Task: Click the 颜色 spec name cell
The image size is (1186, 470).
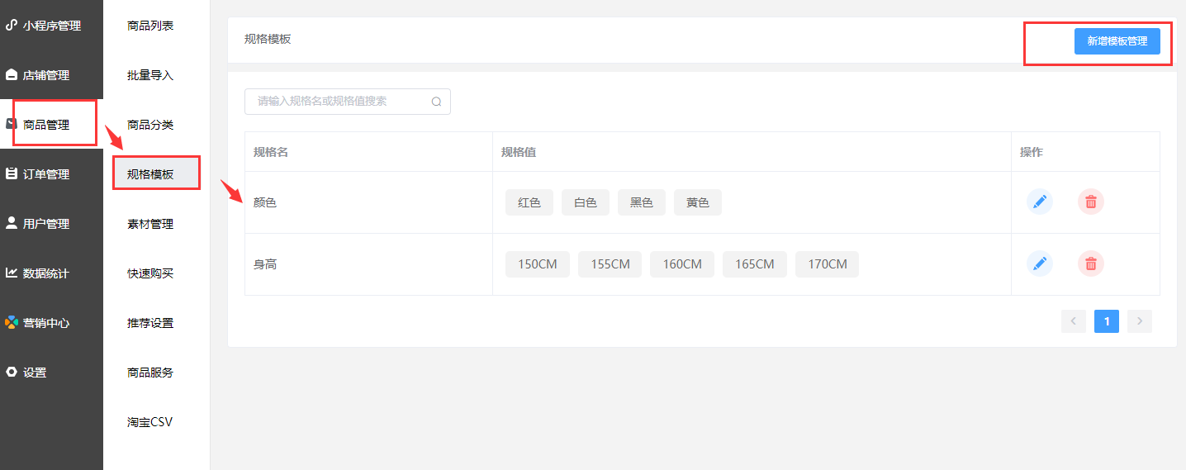Action: coord(368,202)
